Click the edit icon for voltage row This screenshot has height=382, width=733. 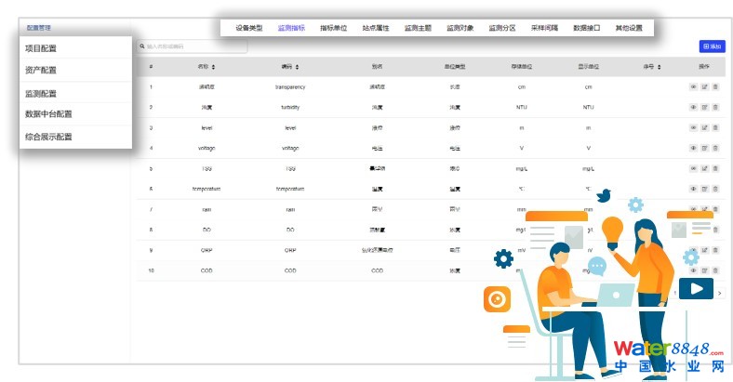(x=704, y=148)
